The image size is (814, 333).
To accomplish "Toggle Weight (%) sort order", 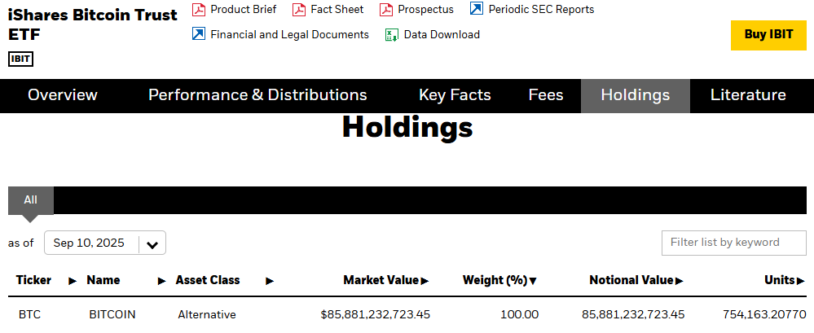I will point(499,281).
